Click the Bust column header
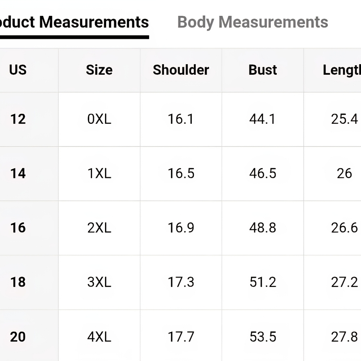The height and width of the screenshot is (361, 361). pyautogui.click(x=263, y=70)
